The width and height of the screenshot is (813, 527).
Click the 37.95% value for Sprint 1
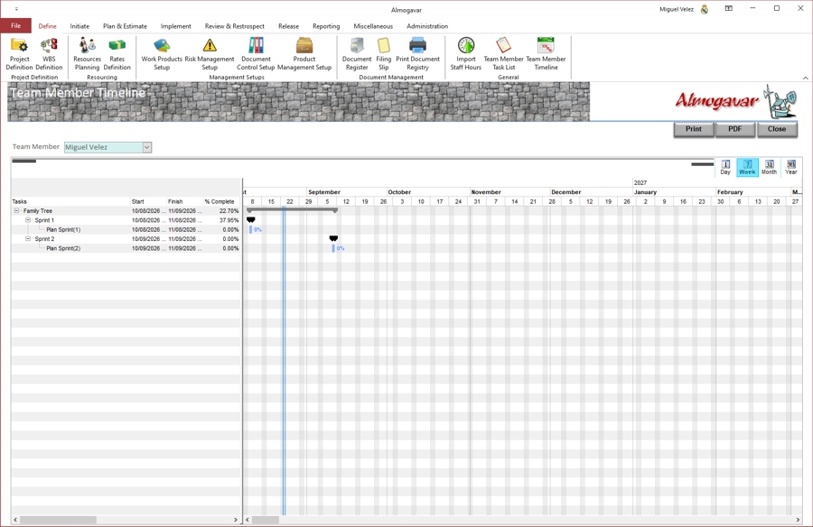coord(229,220)
